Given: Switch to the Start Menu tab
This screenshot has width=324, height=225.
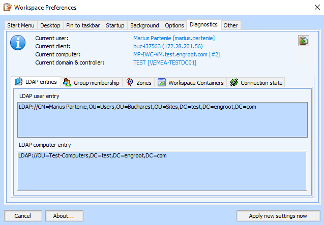Looking at the screenshot, I should pyautogui.click(x=20, y=25).
